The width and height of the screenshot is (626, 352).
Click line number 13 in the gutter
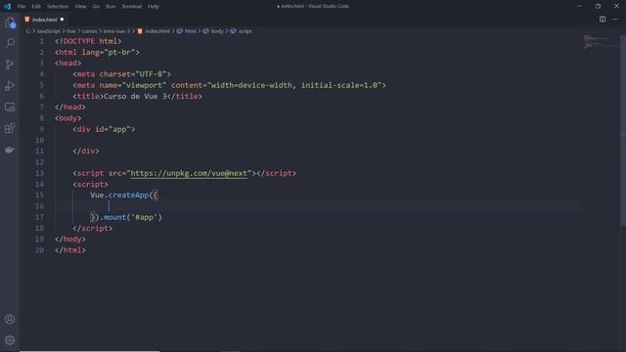(39, 173)
